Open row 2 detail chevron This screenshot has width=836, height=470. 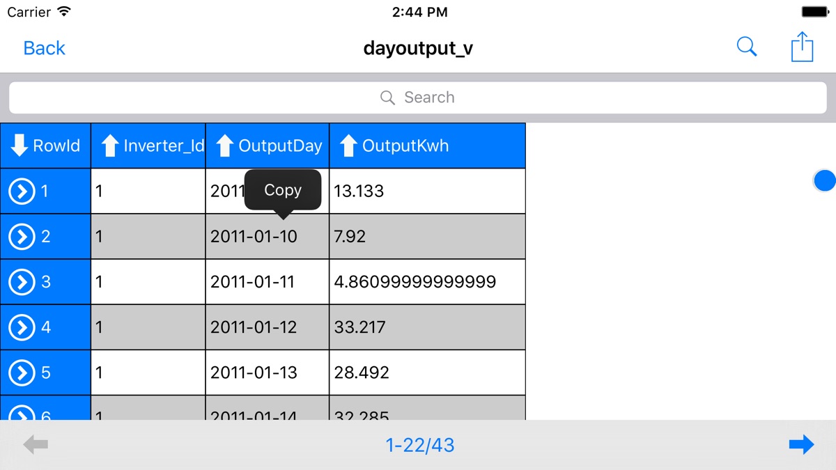pos(22,237)
